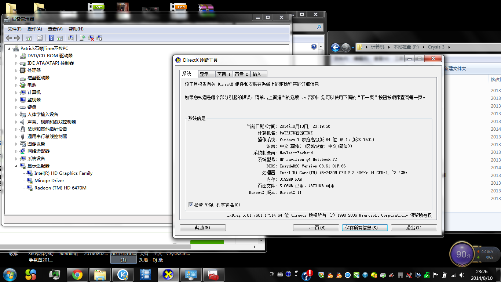Click the 退出(X) button
This screenshot has height=282, width=501.
pos(414,228)
